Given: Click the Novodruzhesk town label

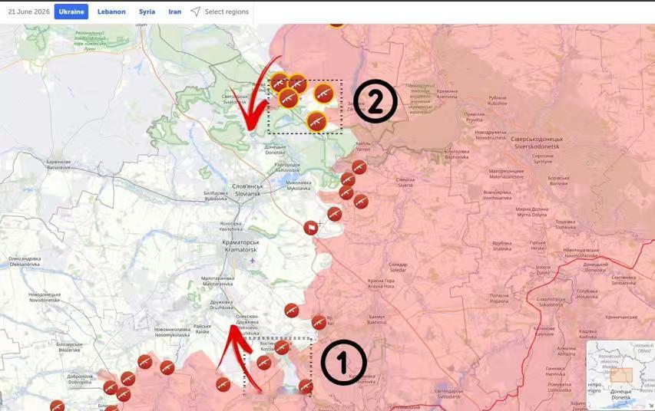Looking at the screenshot, I should click(491, 135).
